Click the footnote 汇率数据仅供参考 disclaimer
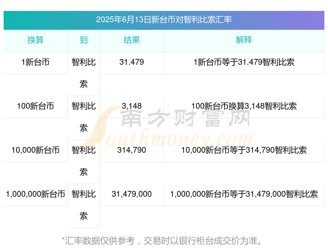 (x=162, y=241)
